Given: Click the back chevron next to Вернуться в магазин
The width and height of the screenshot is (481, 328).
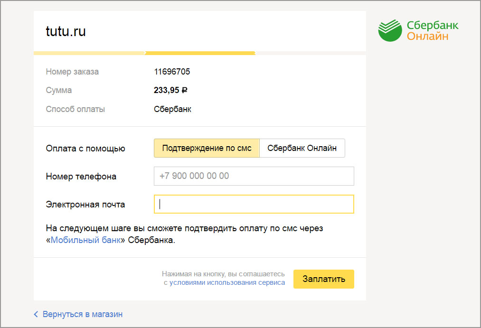Looking at the screenshot, I should point(36,314).
